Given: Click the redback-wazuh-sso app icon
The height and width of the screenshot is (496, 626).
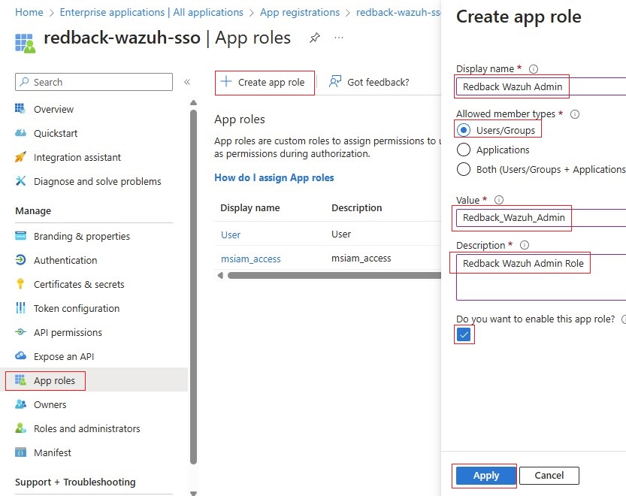Looking at the screenshot, I should 25,43.
